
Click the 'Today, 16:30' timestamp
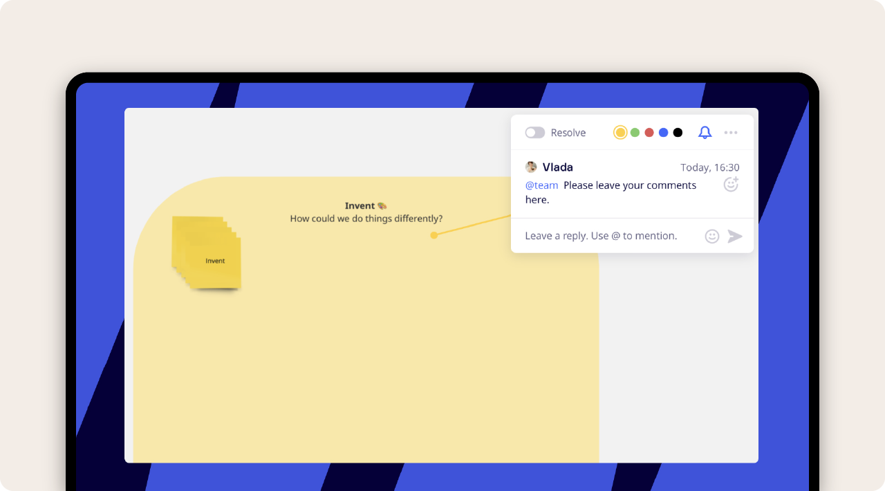click(x=710, y=167)
